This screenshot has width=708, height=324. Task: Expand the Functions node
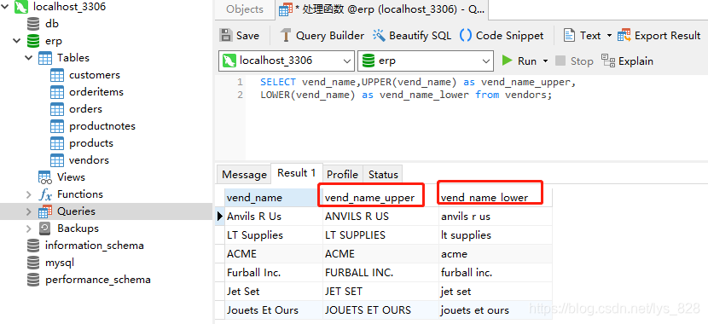click(x=28, y=194)
